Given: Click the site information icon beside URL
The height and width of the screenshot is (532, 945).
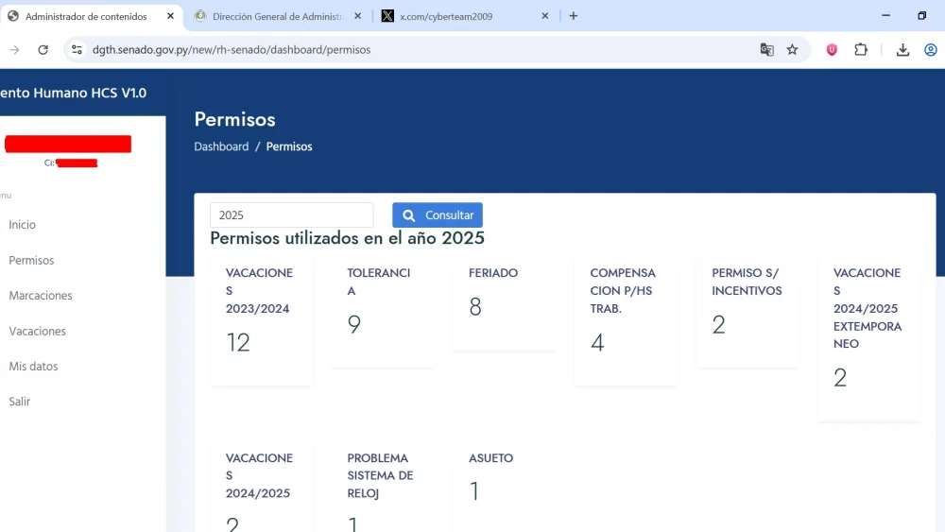Looking at the screenshot, I should (77, 50).
